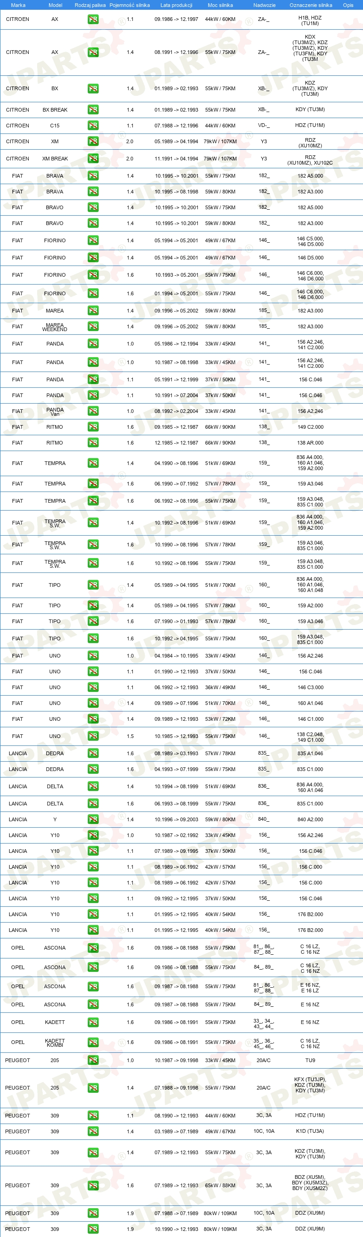The width and height of the screenshot is (363, 1237).
Task: Select the C15 model cell
Action: click(55, 126)
